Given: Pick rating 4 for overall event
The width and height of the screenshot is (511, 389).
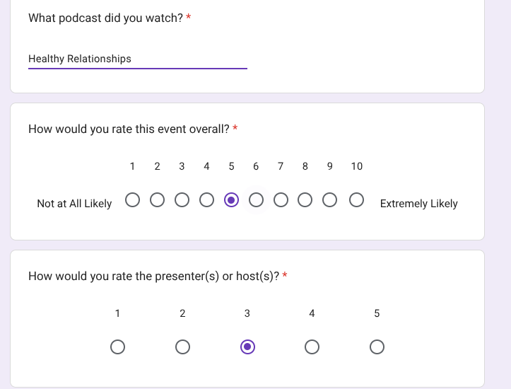Looking at the screenshot, I should point(206,200).
